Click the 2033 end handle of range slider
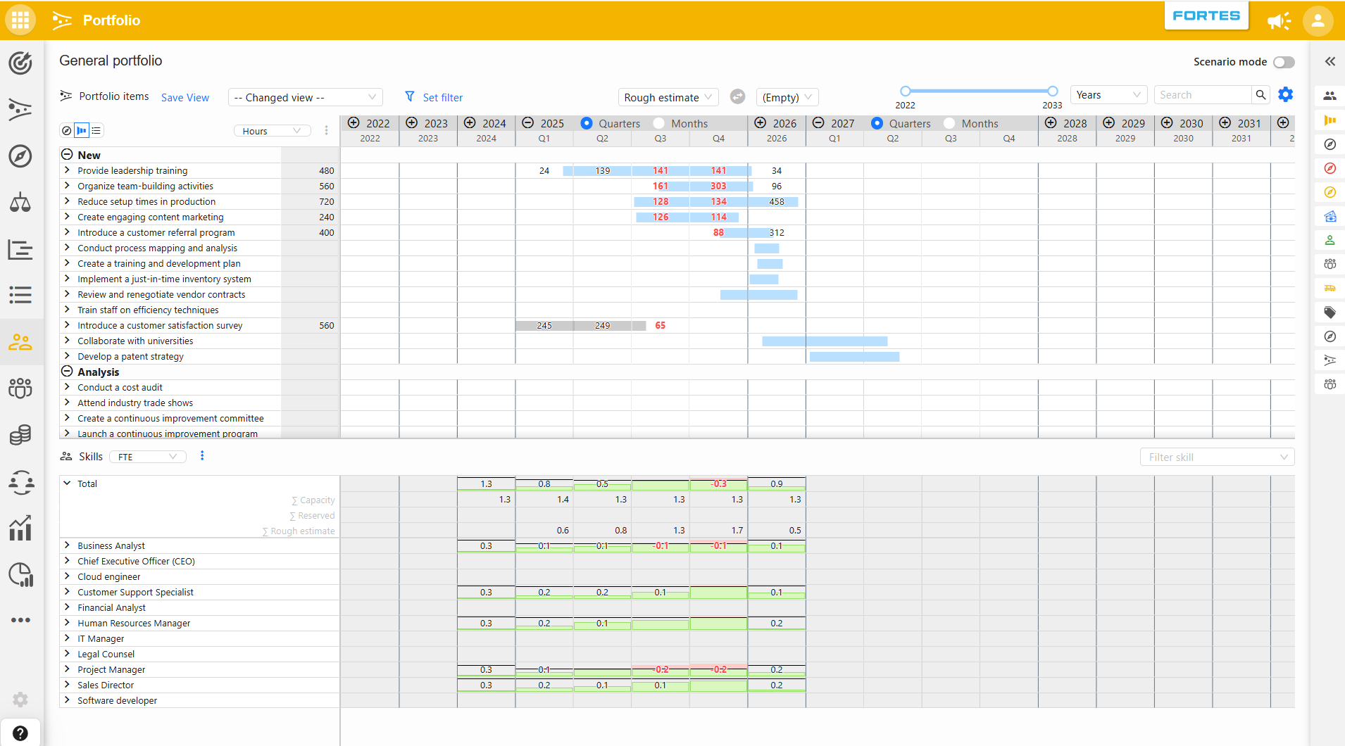Image resolution: width=1345 pixels, height=746 pixels. 1052,91
